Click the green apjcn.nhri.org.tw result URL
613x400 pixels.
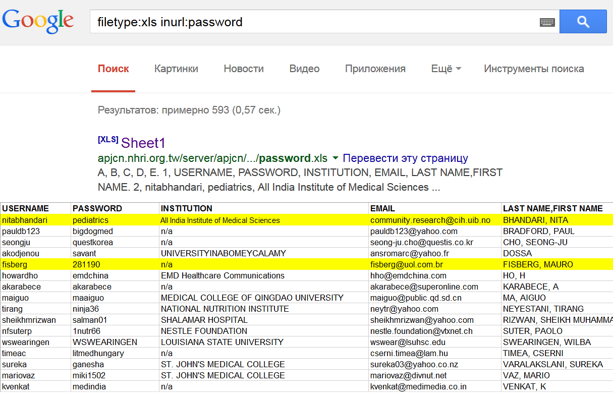coord(212,158)
